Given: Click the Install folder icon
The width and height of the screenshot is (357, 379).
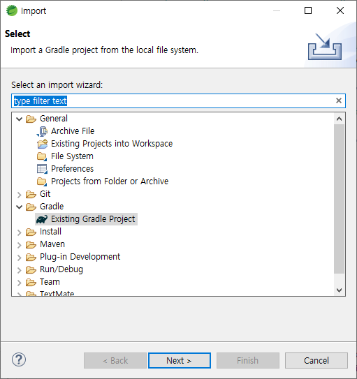Looking at the screenshot, I should coord(31,232).
